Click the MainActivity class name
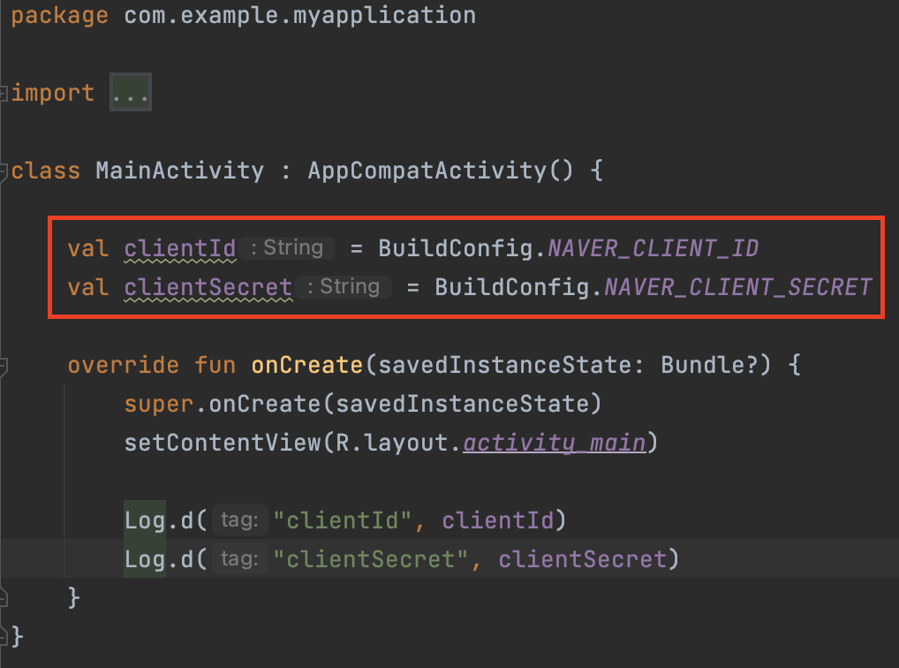Viewport: 899px width, 668px height. [180, 171]
